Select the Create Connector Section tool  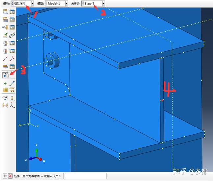pos(5,43)
